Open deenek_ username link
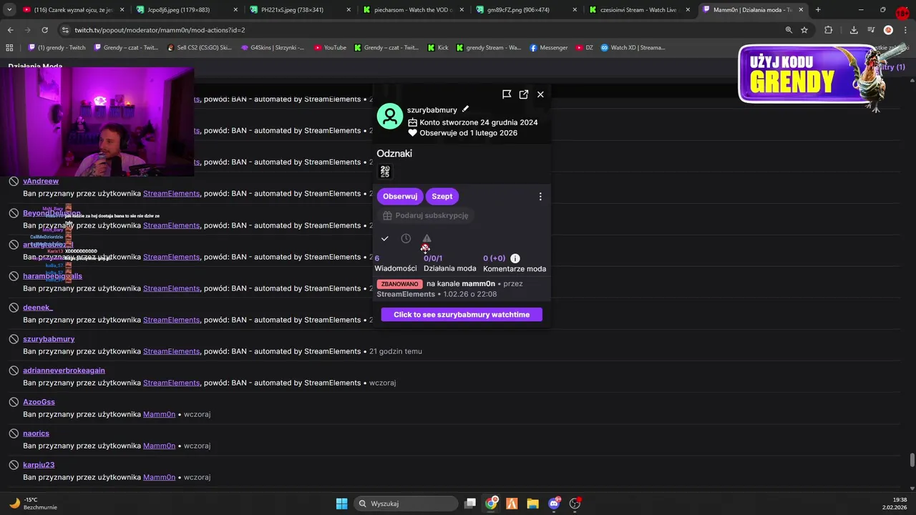The image size is (916, 515). (38, 308)
